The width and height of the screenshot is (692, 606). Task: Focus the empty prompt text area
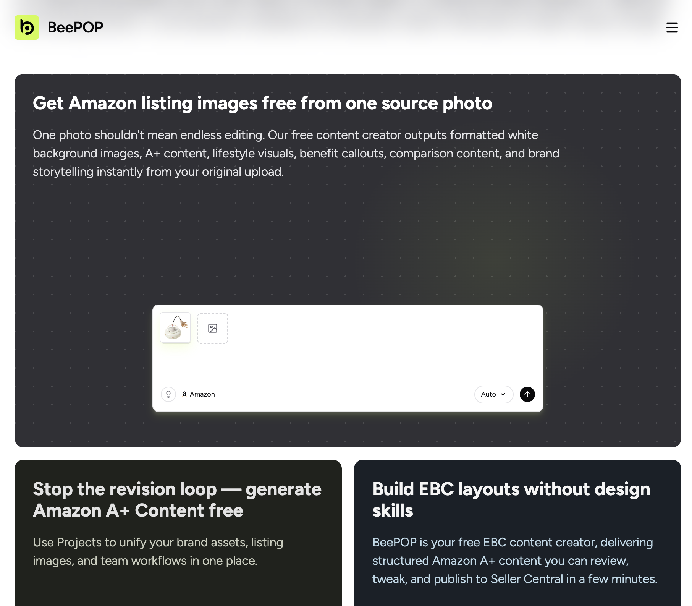click(x=348, y=363)
